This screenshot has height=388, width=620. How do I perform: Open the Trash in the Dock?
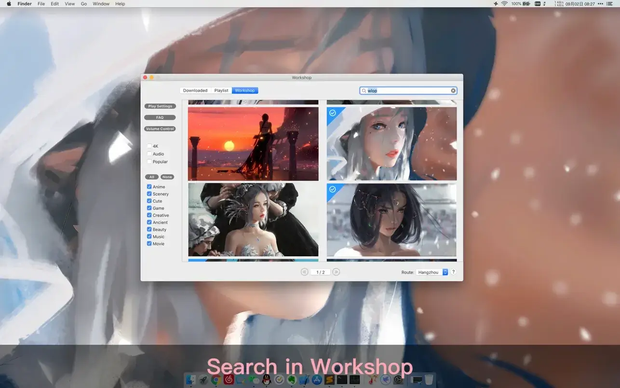pos(429,380)
